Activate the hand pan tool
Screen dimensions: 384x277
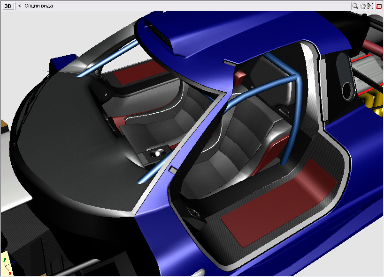[x=363, y=6]
